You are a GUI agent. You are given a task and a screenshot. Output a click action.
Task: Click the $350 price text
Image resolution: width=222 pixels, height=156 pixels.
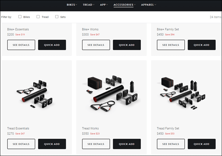click(85, 134)
